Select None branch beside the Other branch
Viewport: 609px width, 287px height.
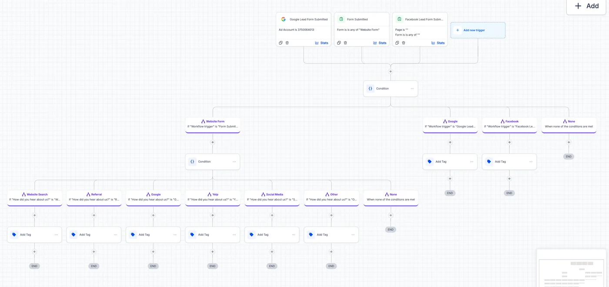(391, 197)
